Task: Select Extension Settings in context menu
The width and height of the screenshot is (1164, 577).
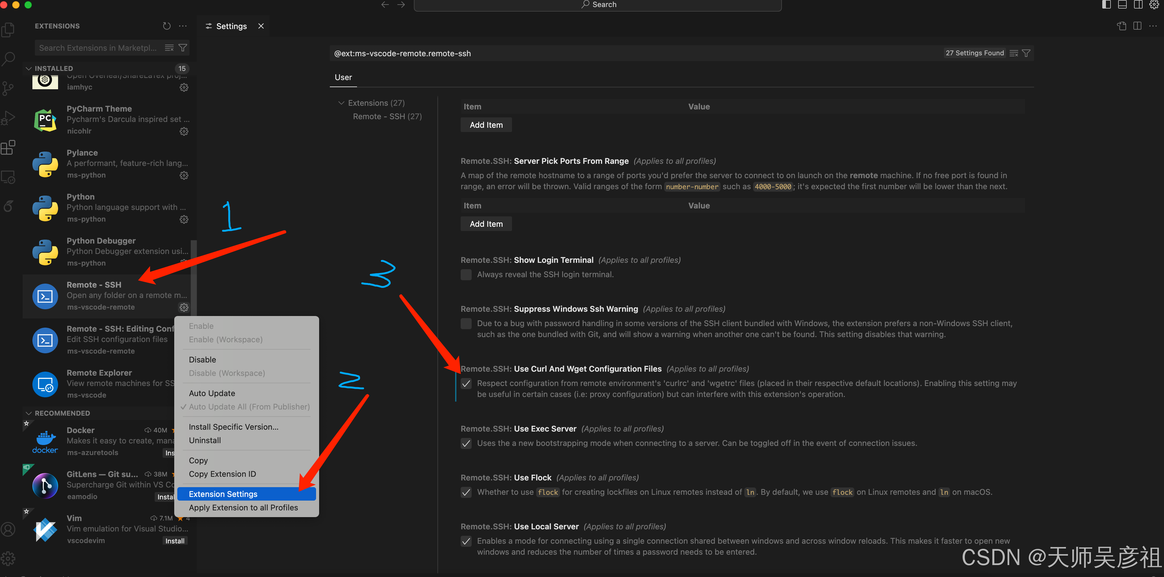Action: click(223, 494)
